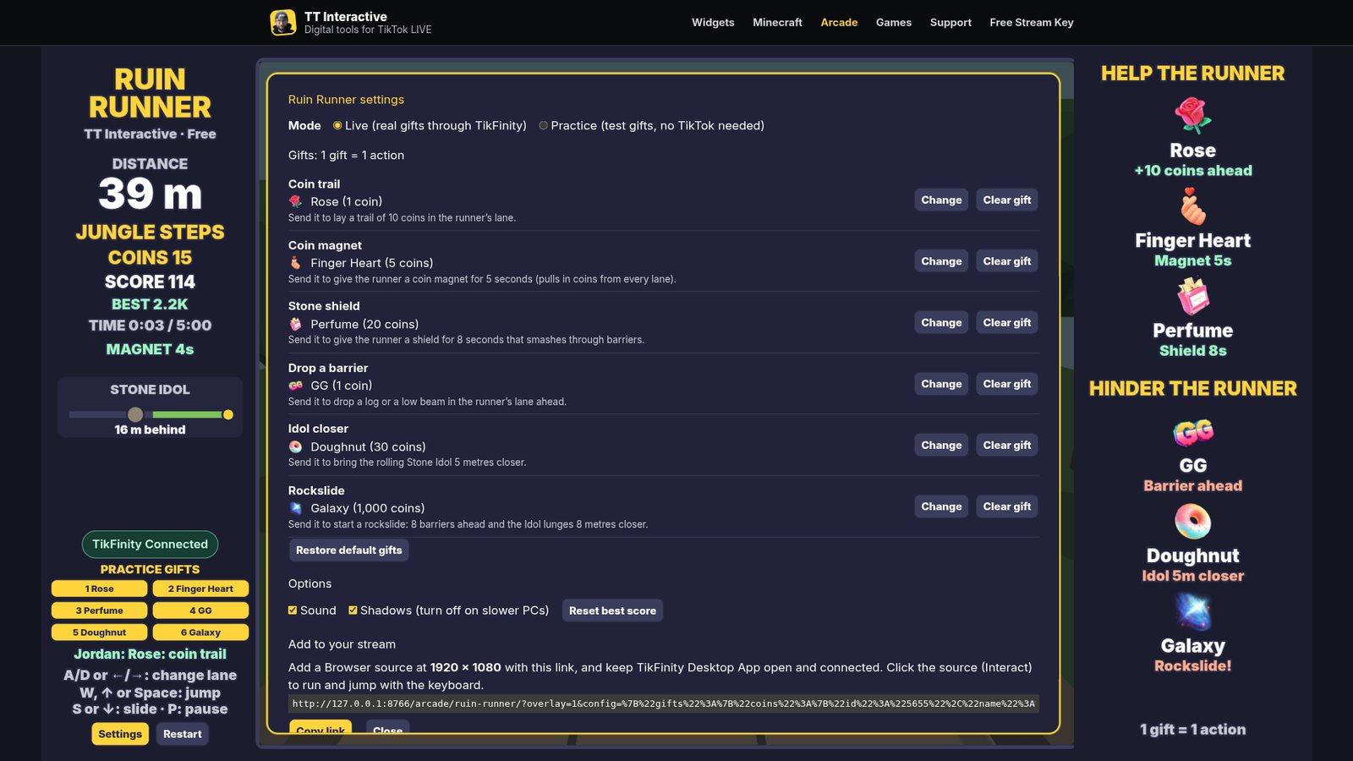Toggle the Shadows checkbox

[x=353, y=610]
